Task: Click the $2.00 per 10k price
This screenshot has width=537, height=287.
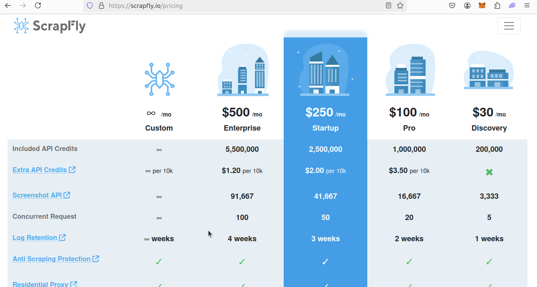Action: pyautogui.click(x=326, y=171)
